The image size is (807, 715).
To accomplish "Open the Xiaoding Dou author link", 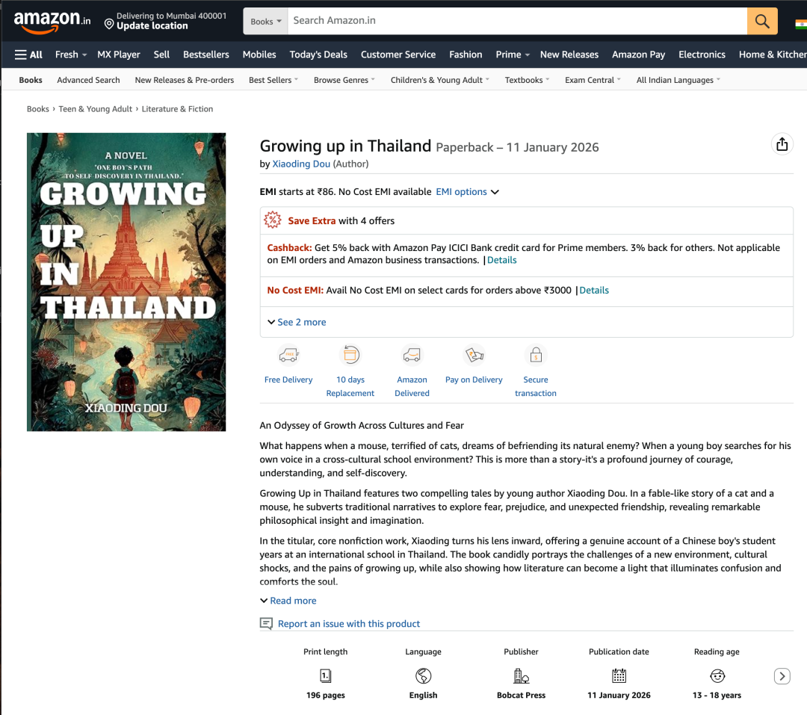I will click(301, 164).
